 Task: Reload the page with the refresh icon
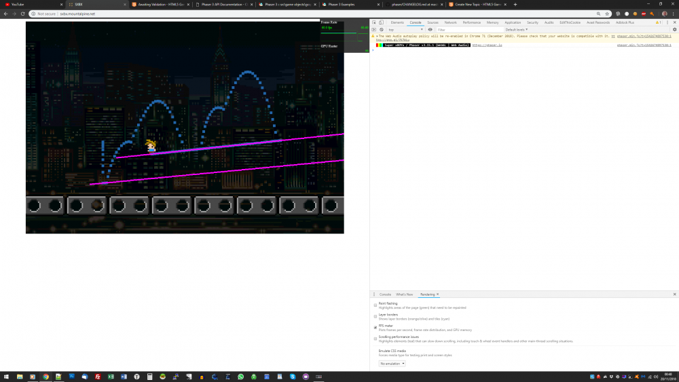(23, 14)
